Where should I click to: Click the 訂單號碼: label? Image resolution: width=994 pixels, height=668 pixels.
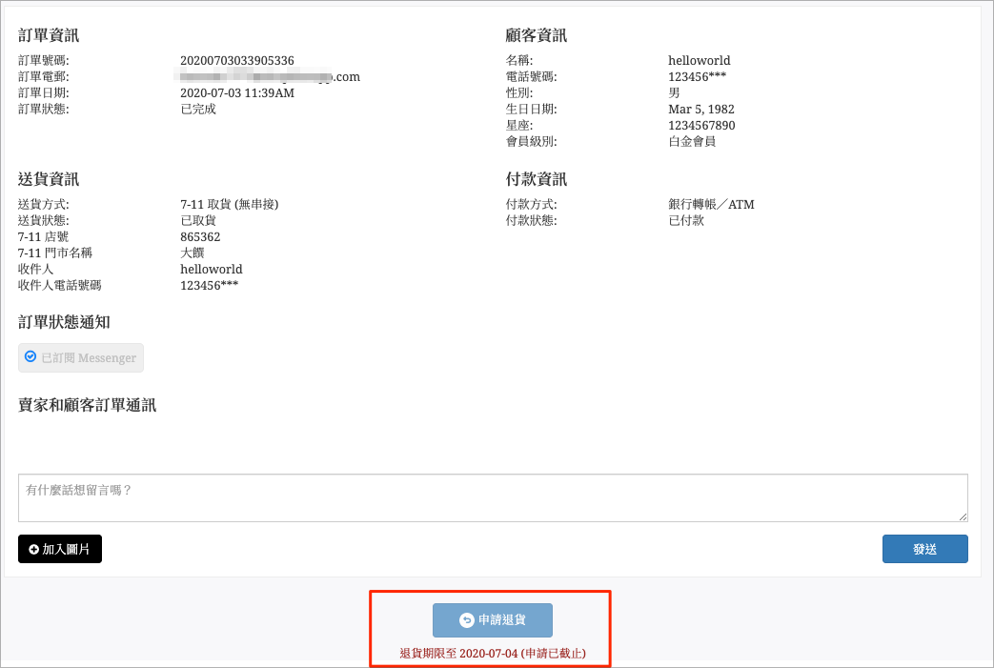tap(44, 61)
